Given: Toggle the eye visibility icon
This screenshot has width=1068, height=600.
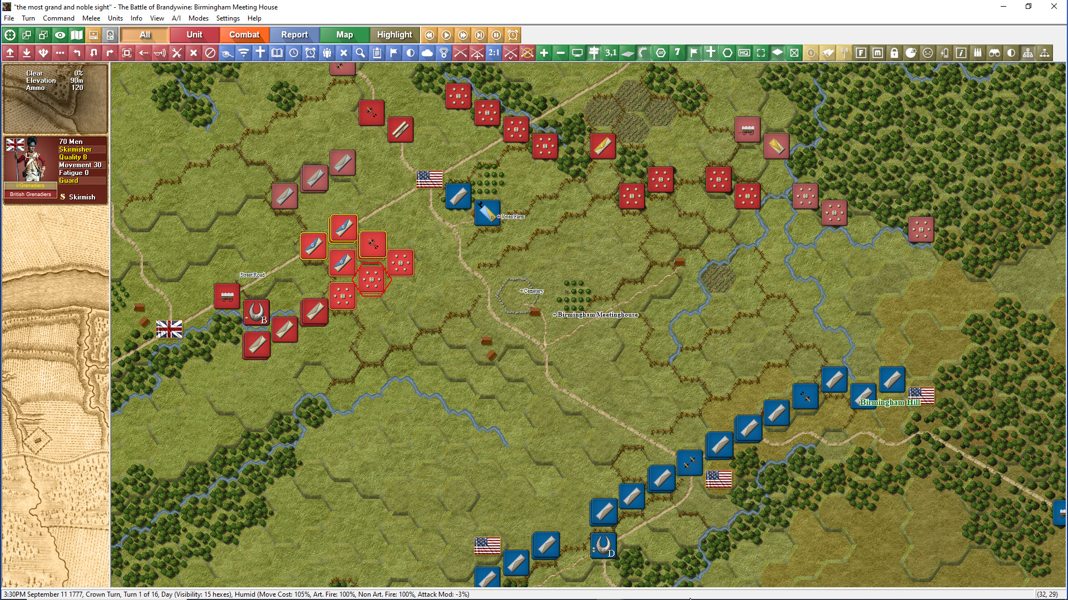Looking at the screenshot, I should click(60, 35).
